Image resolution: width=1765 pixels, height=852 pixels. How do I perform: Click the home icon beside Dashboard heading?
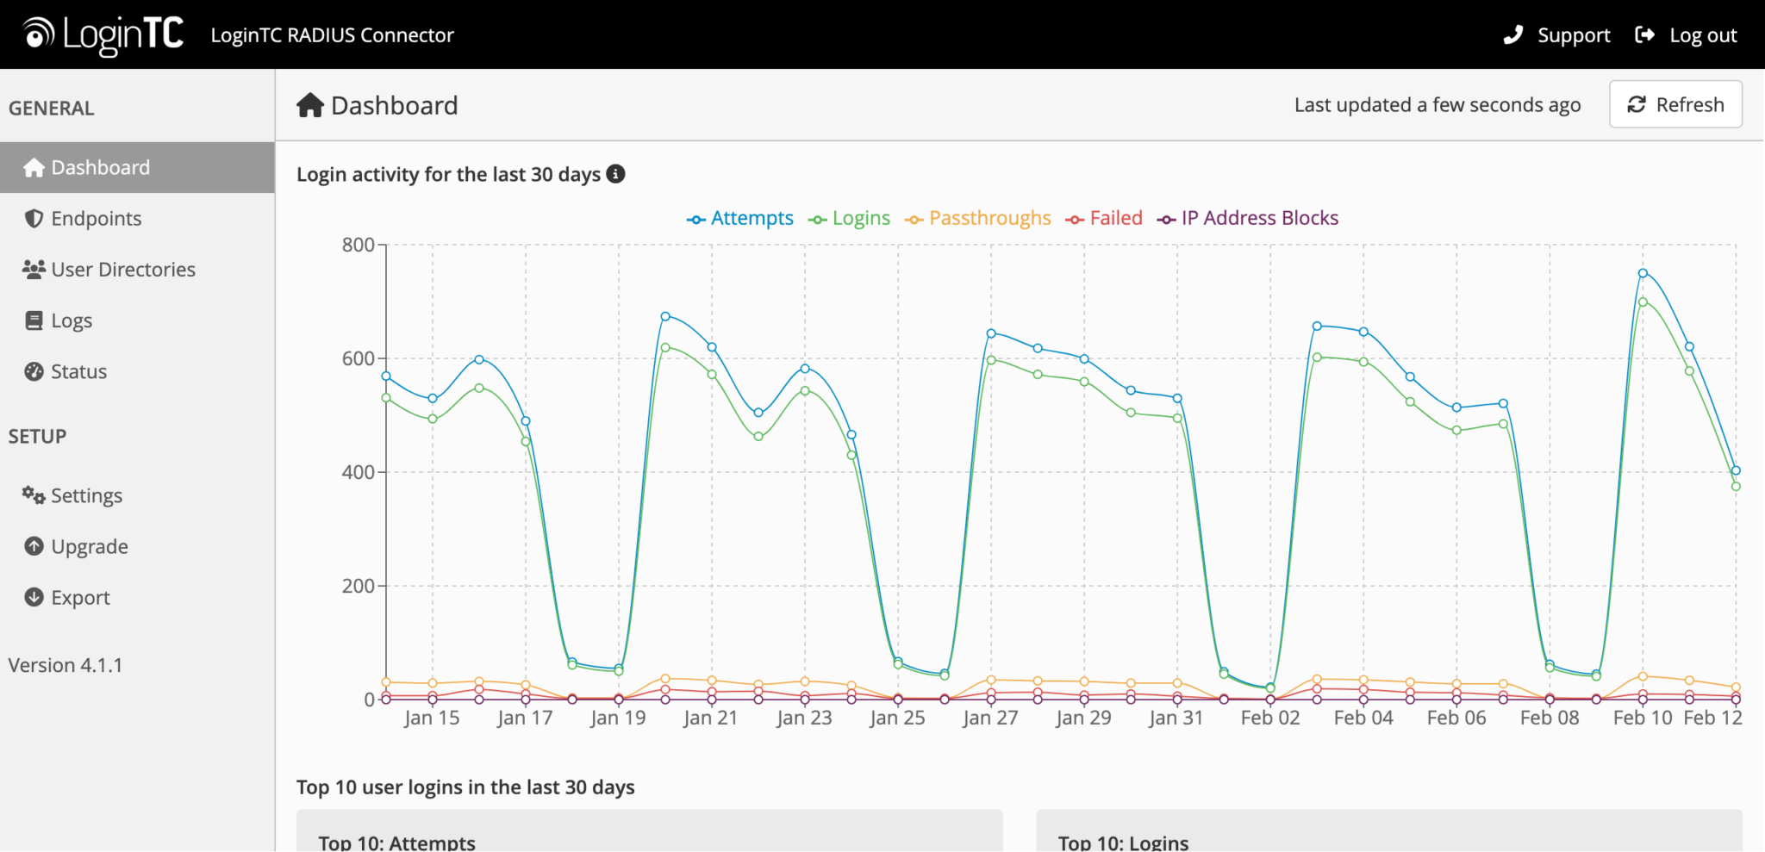(310, 104)
